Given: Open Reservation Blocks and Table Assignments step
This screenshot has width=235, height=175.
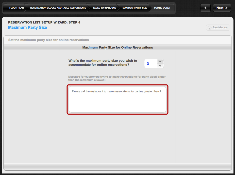Looking at the screenshot, I should tap(58, 8).
